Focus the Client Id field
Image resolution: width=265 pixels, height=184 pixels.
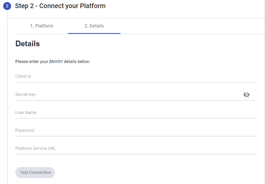pyautogui.click(x=135, y=76)
